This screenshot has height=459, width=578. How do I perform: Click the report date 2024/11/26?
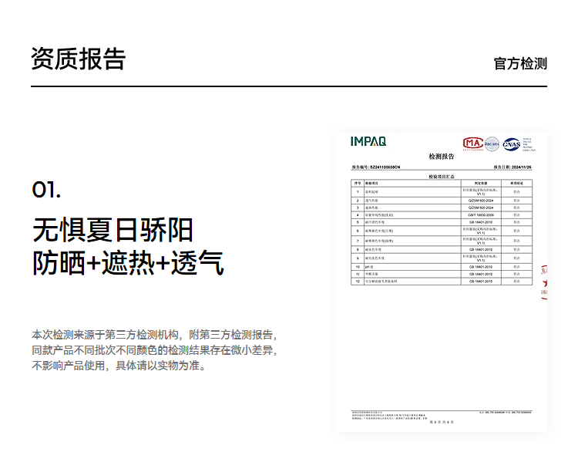[521, 167]
